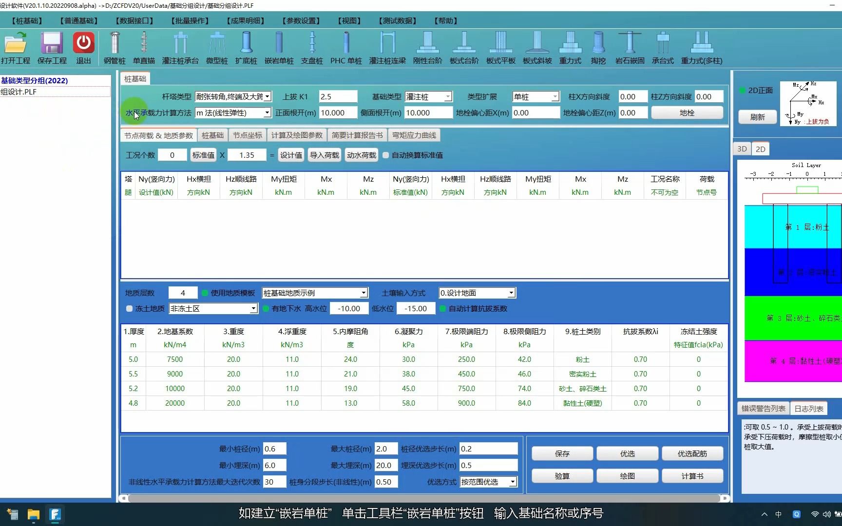Click the 最小桩径(m) input field
Screen dimensions: 842x526
[x=274, y=449]
